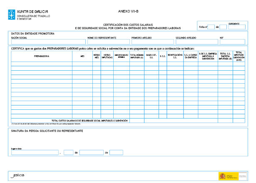Click the total pages box after 'de'
Image resolution: width=256 pixels, height=183 pixels.
[223, 27]
